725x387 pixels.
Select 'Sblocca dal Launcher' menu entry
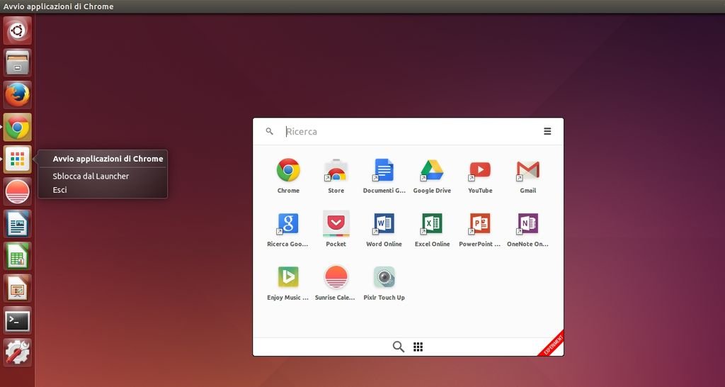91,176
